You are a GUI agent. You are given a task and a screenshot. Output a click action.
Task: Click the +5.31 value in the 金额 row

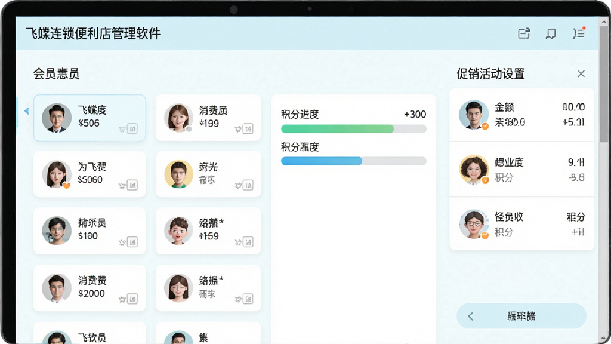click(573, 122)
